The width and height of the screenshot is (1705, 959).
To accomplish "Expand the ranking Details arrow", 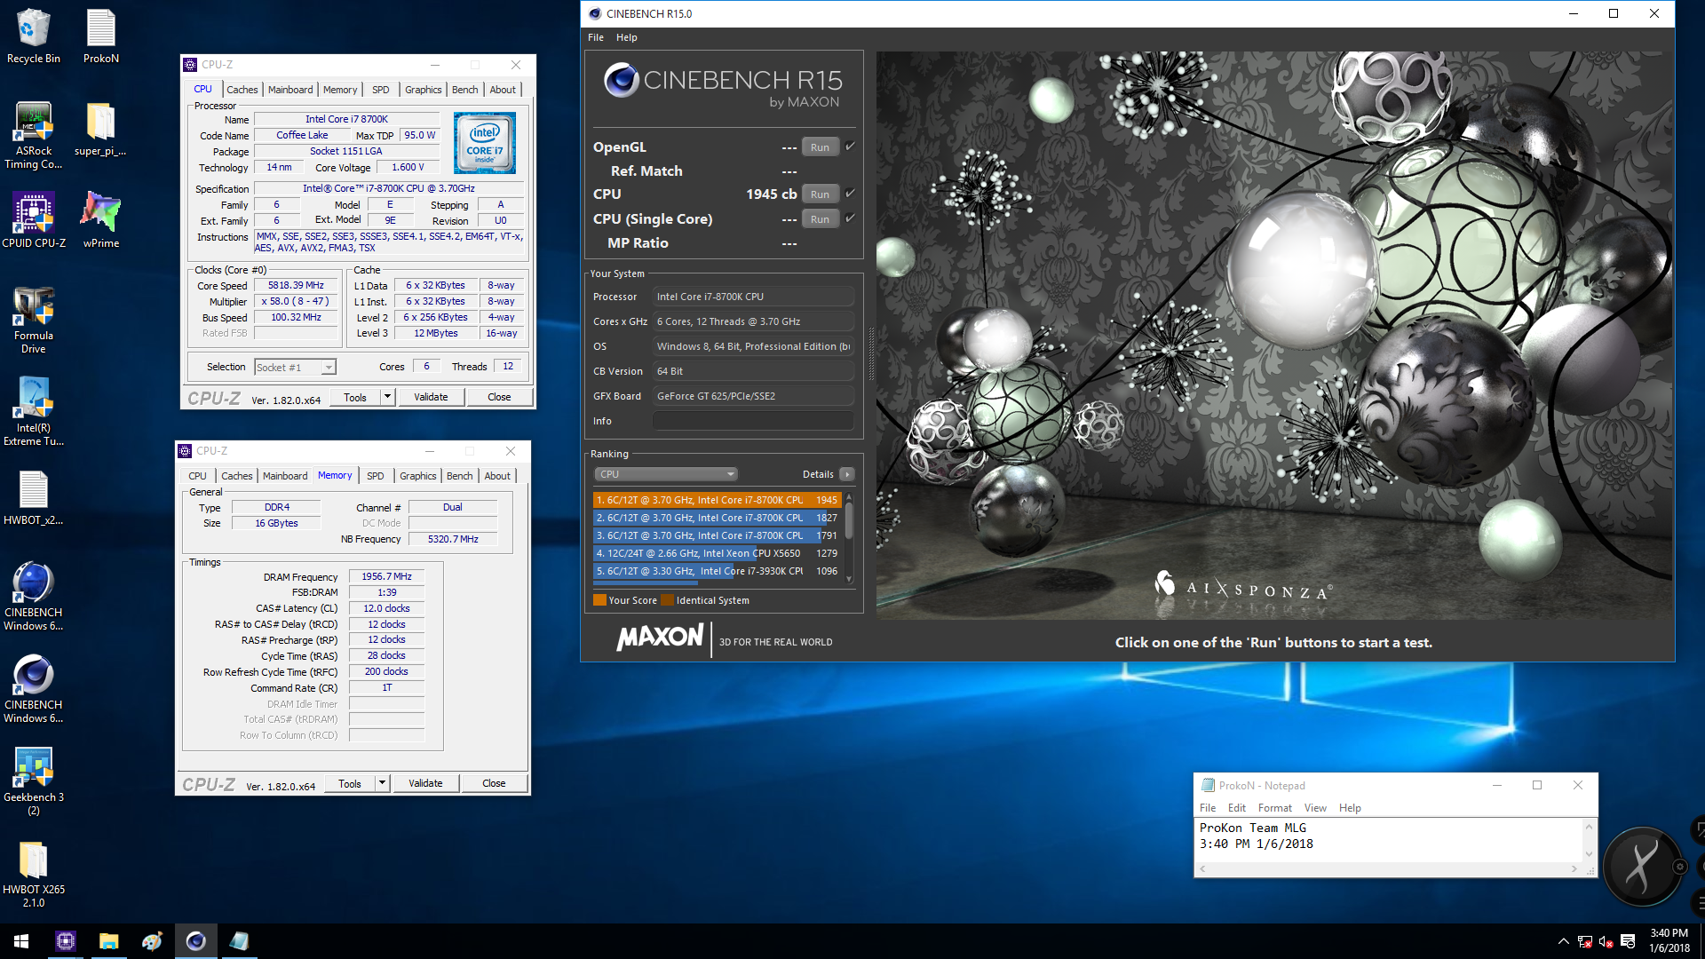I will [x=847, y=474].
